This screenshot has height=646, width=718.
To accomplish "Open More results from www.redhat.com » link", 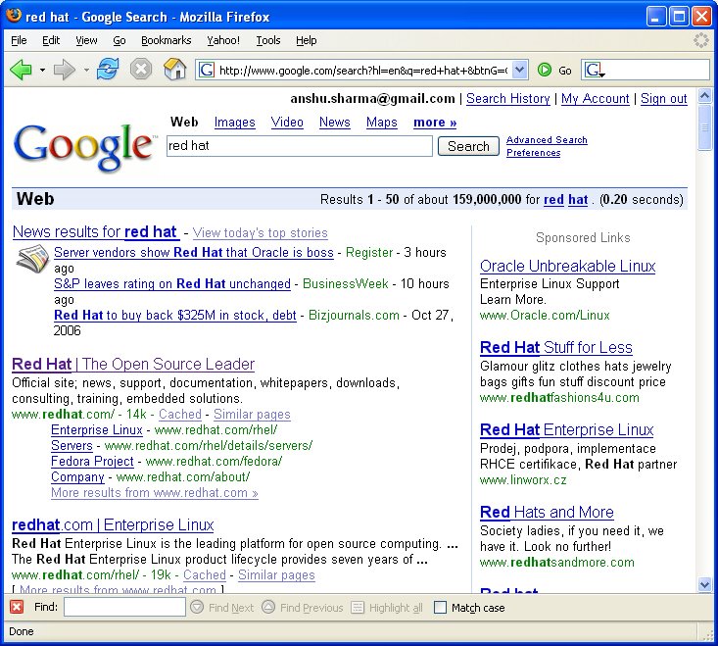I will [155, 493].
